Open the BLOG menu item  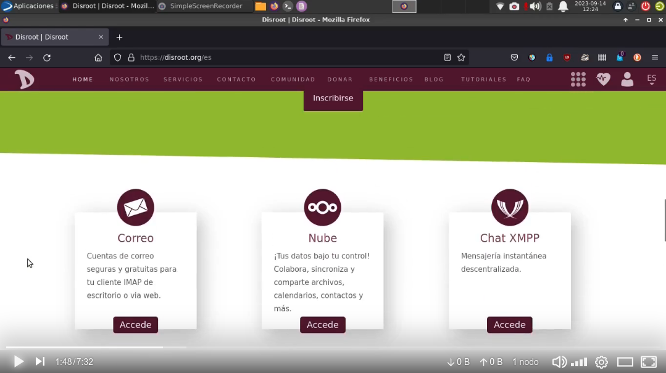(x=434, y=80)
